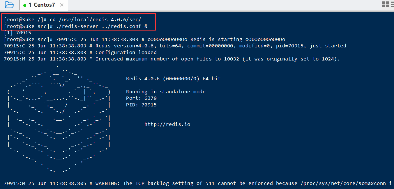Image resolution: width=394 pixels, height=189 pixels.
Task: Click the blue folder icon left of tabs
Action: (9, 5)
